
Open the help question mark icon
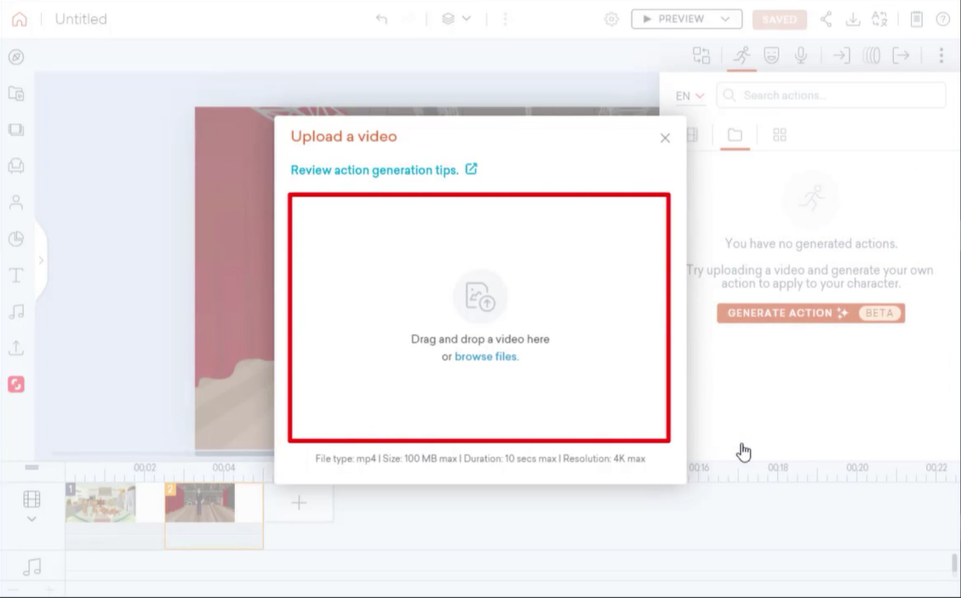point(943,19)
